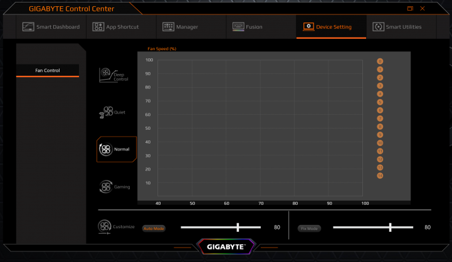Viewport: 452px width, 262px height.
Task: Click curve point marker 14
Action: pyautogui.click(x=380, y=176)
